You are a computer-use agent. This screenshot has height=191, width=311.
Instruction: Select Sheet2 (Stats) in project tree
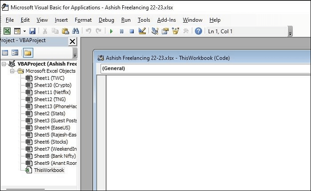click(50, 113)
